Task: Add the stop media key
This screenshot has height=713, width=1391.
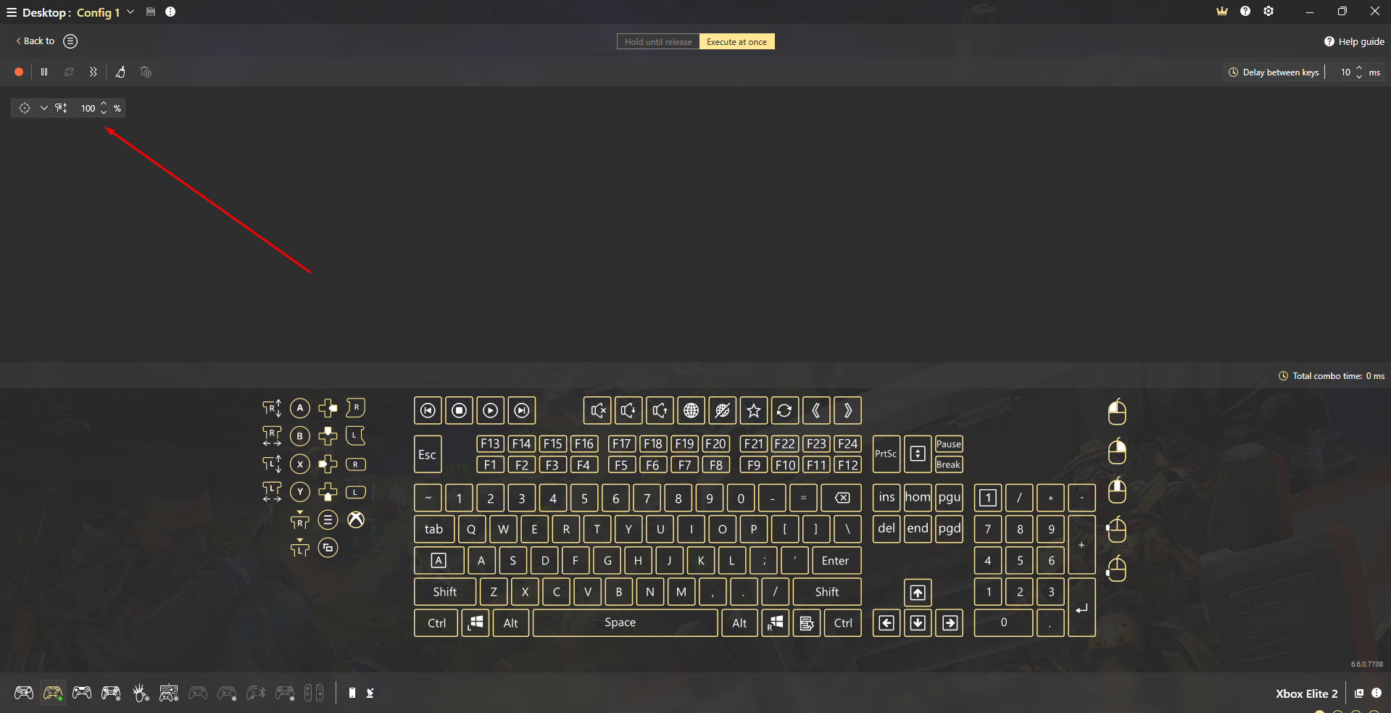Action: [459, 411]
